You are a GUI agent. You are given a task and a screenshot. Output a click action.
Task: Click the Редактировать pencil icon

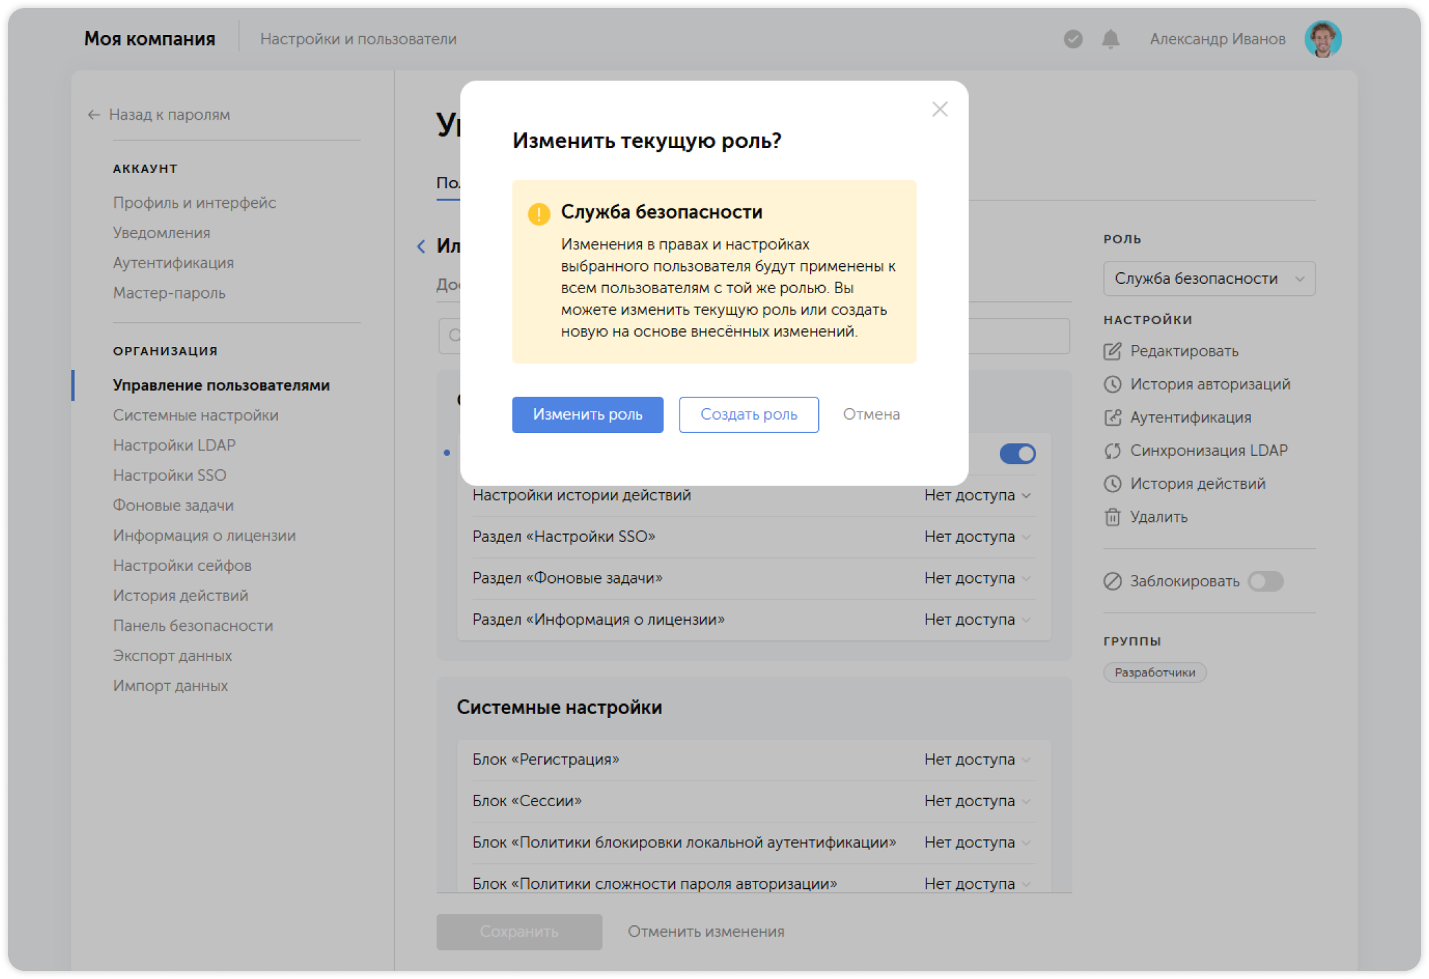point(1113,351)
